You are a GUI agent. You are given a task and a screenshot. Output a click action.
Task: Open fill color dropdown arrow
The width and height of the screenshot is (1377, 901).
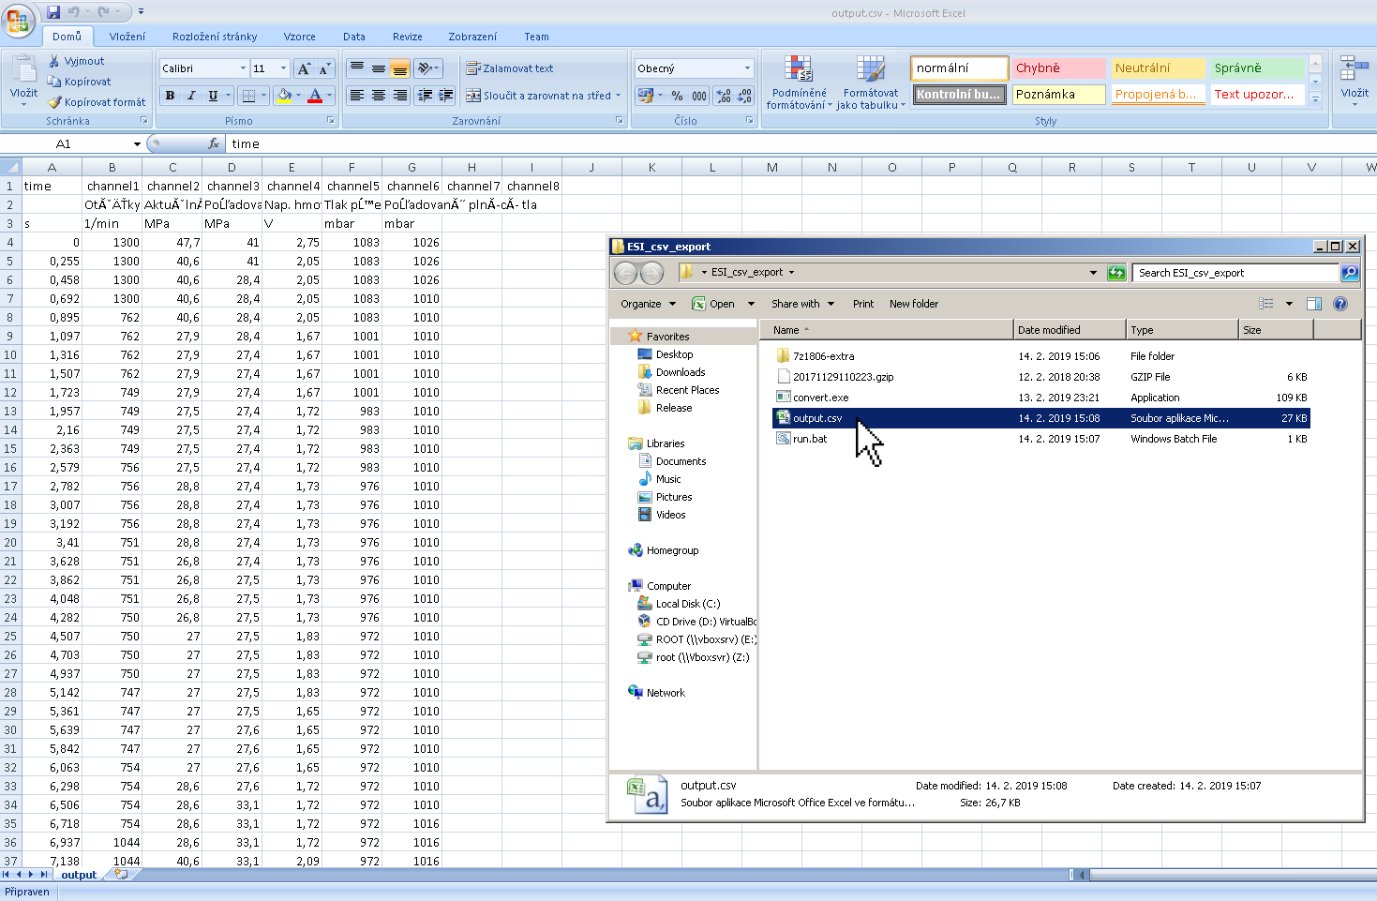click(x=298, y=96)
